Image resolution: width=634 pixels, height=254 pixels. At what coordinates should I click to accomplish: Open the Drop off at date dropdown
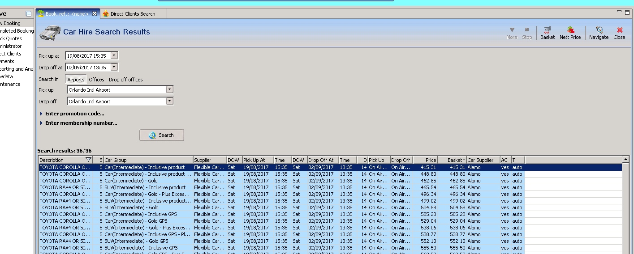coord(114,68)
